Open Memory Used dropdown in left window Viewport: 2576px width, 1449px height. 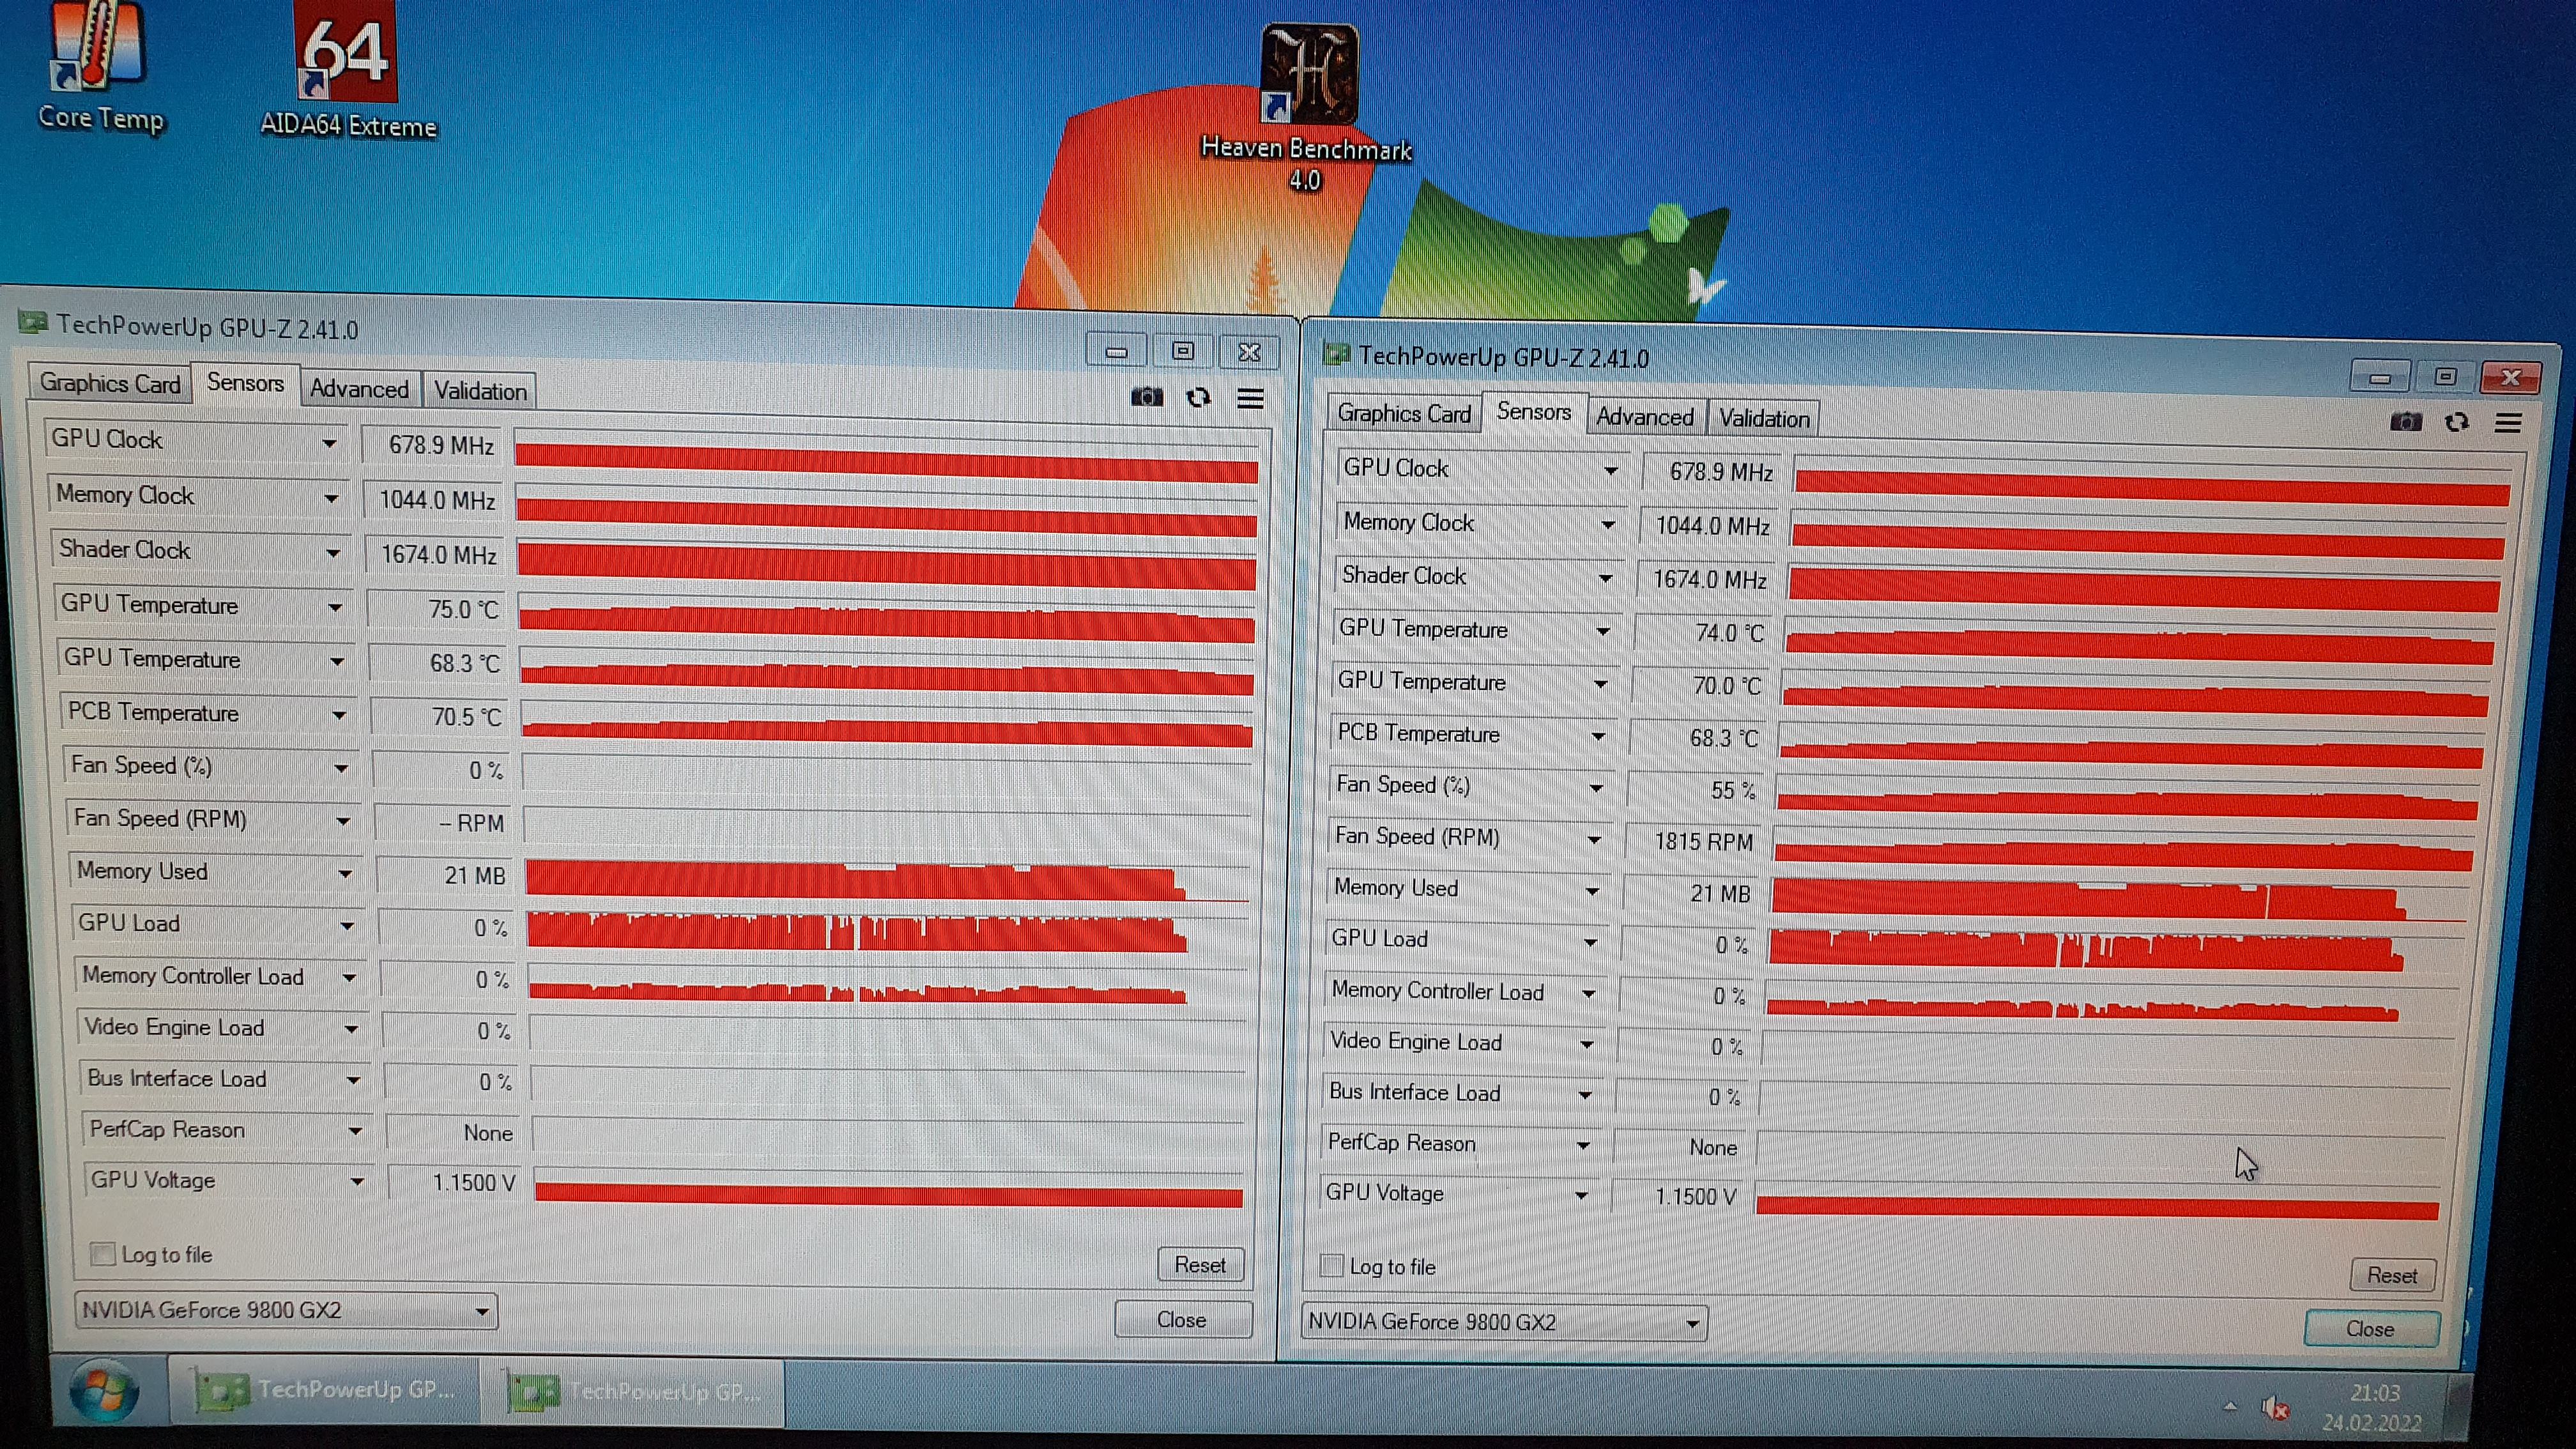pyautogui.click(x=345, y=873)
